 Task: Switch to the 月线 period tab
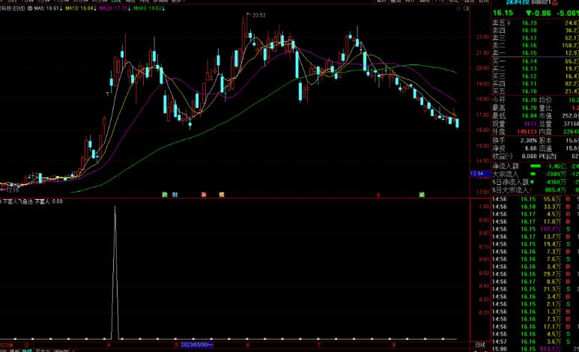(144, 1)
